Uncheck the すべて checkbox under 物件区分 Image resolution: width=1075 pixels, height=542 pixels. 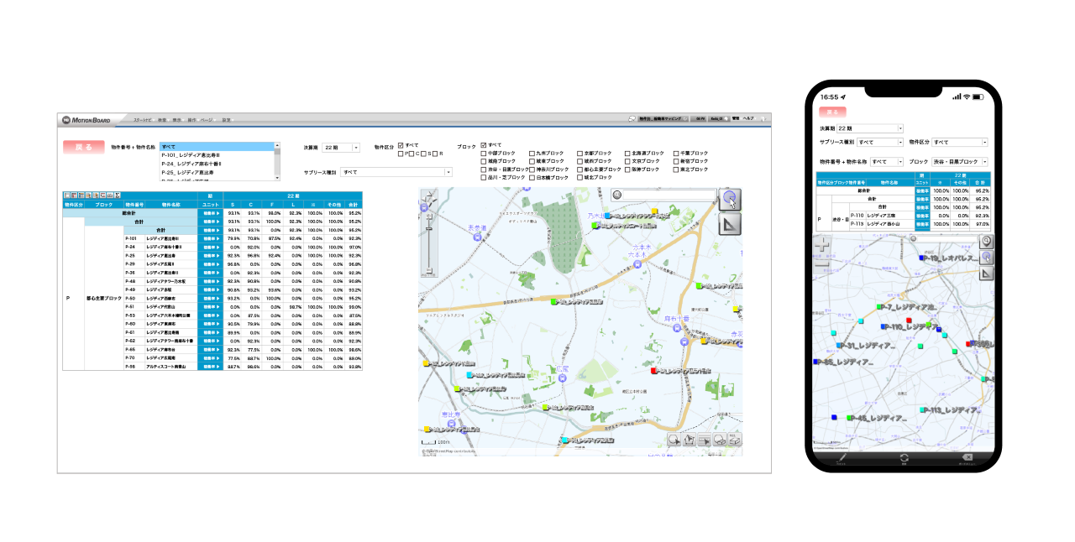401,144
